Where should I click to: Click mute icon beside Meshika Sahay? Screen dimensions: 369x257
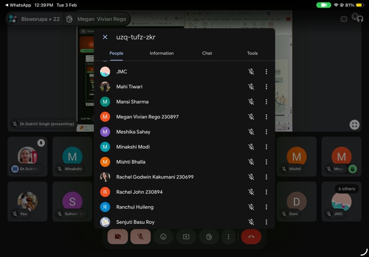tap(251, 132)
